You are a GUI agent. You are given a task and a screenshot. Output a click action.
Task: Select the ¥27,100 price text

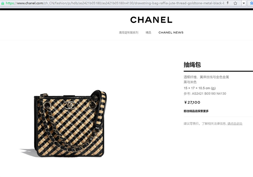coord(192,102)
